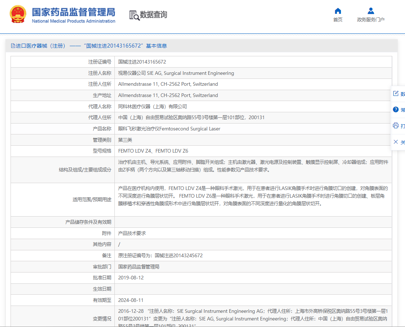Open the 数据查询 search icon
Image resolution: width=405 pixels, height=327 pixels.
coord(134,15)
